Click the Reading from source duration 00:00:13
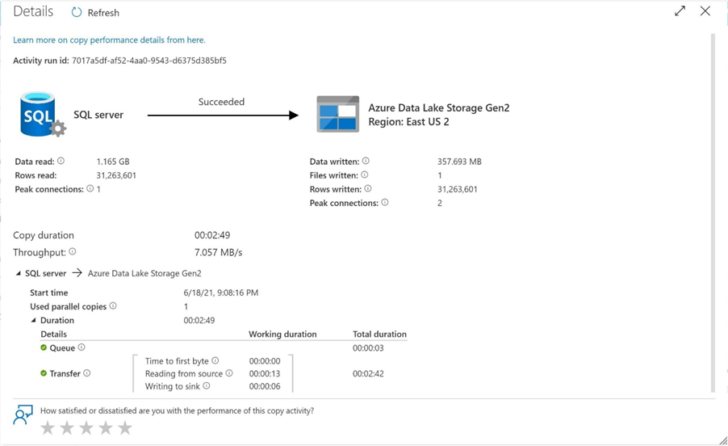728x446 pixels. 265,373
